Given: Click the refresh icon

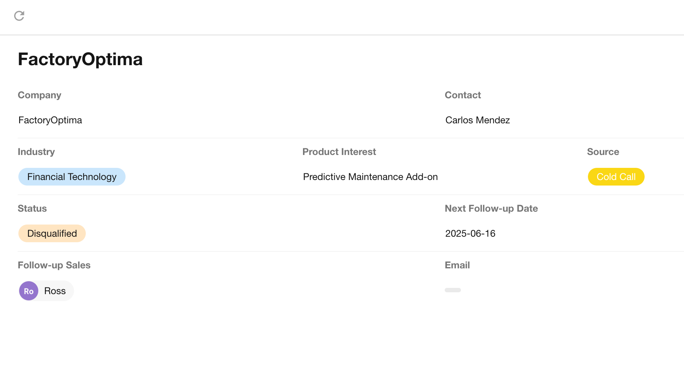Looking at the screenshot, I should (19, 16).
